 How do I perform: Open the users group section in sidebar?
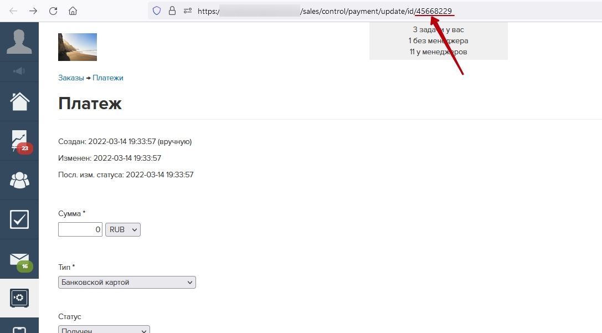[x=19, y=180]
